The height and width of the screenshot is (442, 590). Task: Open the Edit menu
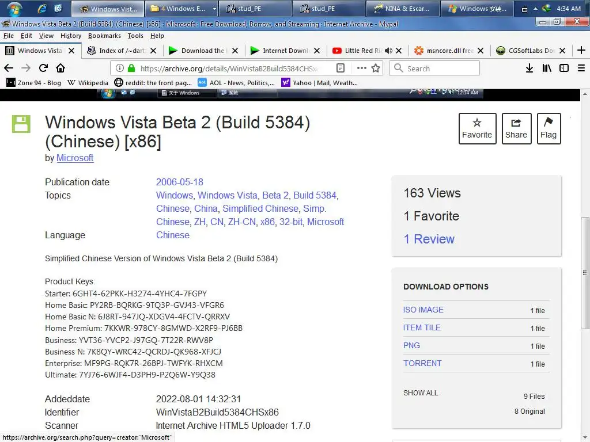coord(27,36)
